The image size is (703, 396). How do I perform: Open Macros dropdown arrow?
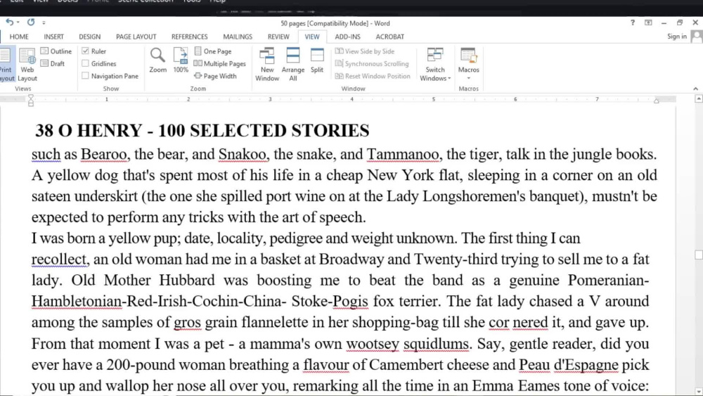tap(468, 79)
